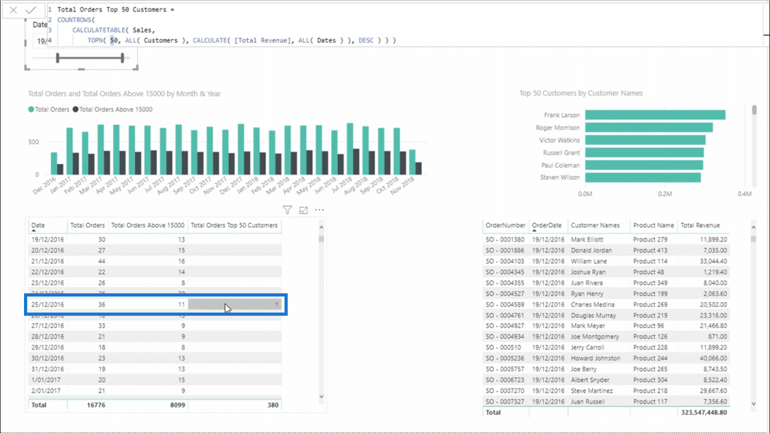
Task: Click the number 50 in TOPN formula
Action: pyautogui.click(x=114, y=40)
